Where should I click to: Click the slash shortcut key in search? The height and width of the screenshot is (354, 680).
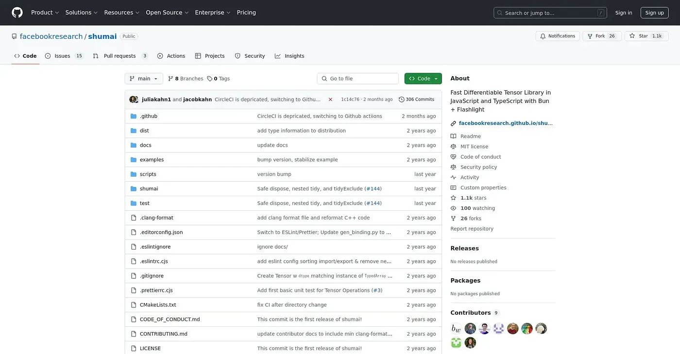[601, 13]
